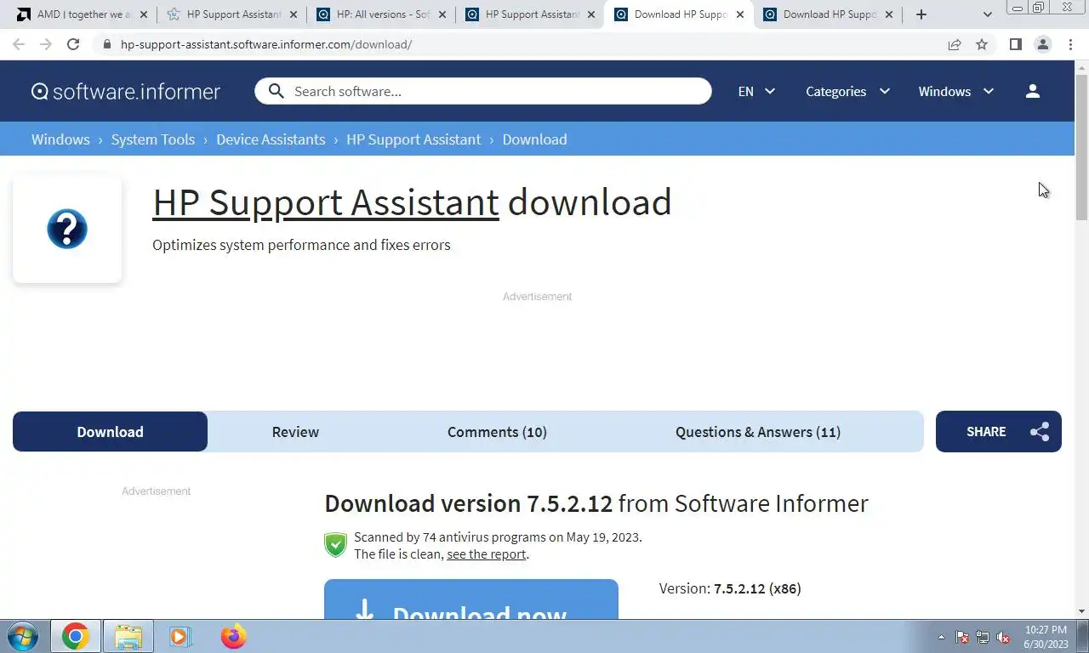Open Firefox from the taskbar
The height and width of the screenshot is (653, 1089).
coord(233,636)
